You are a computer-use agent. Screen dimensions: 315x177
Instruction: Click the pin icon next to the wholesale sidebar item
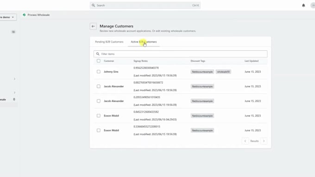point(14,99)
